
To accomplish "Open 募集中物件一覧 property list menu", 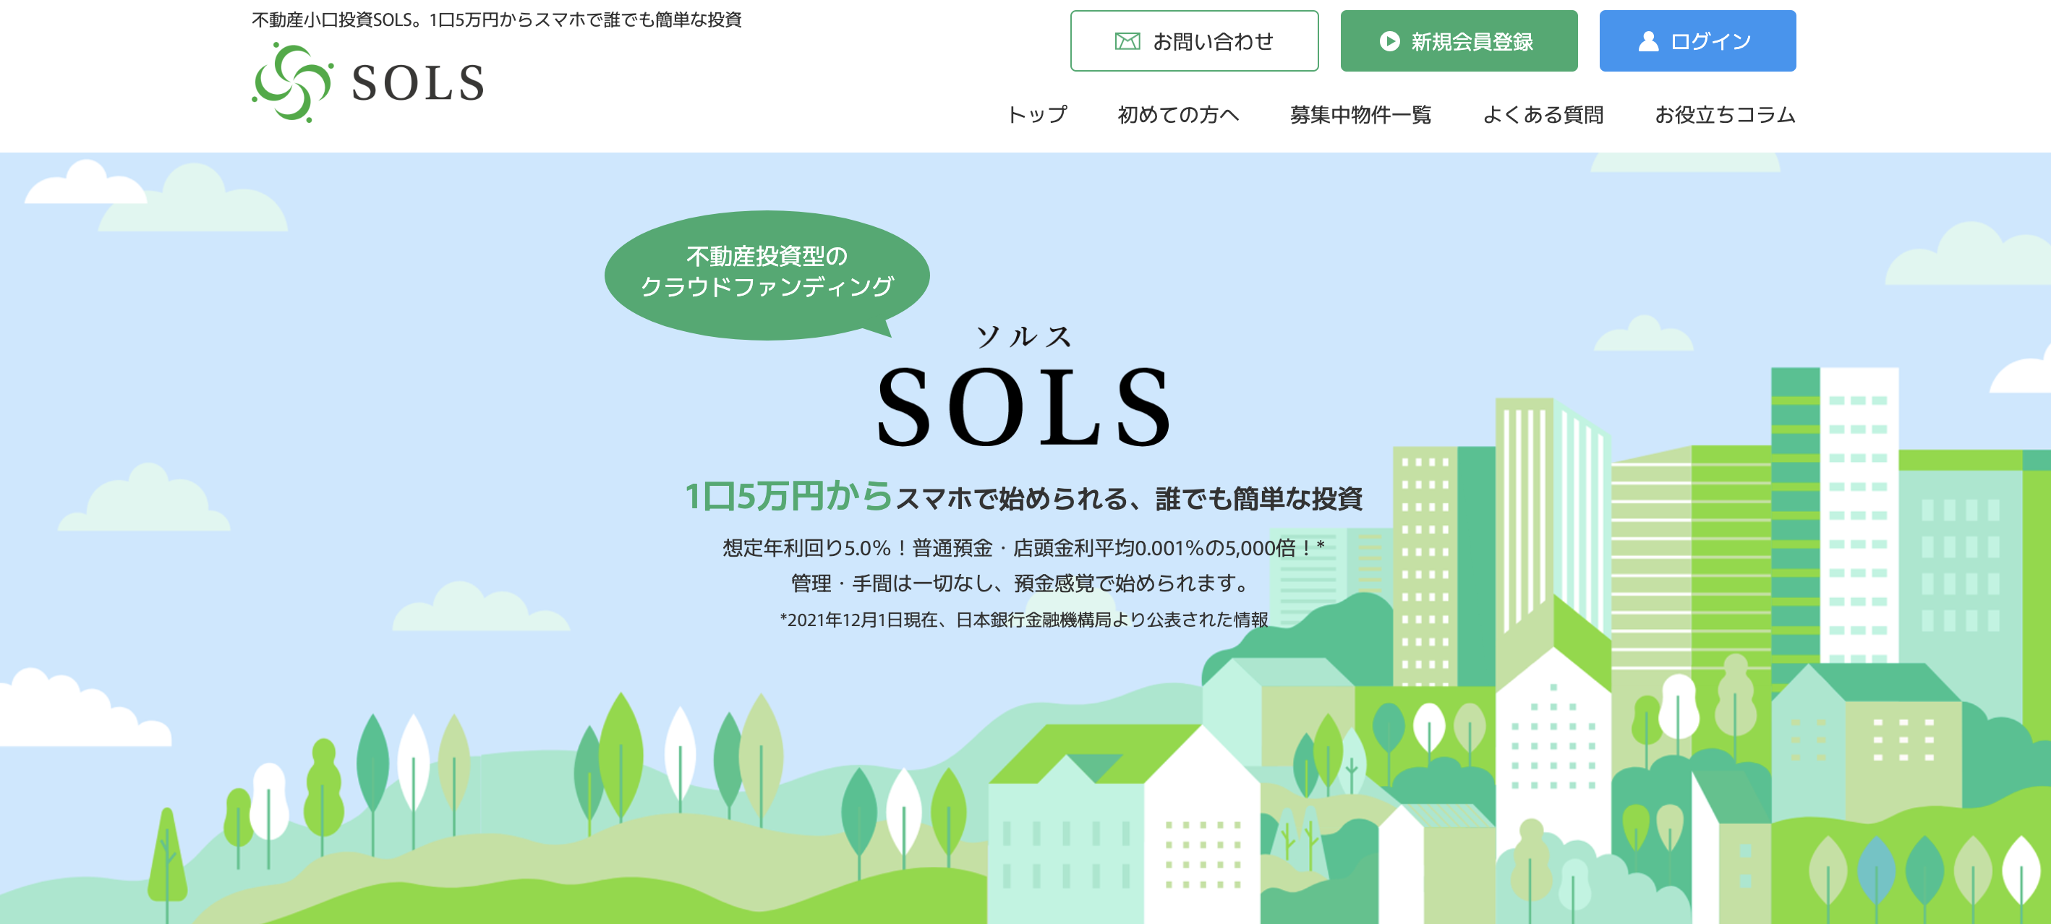I will pos(1360,115).
